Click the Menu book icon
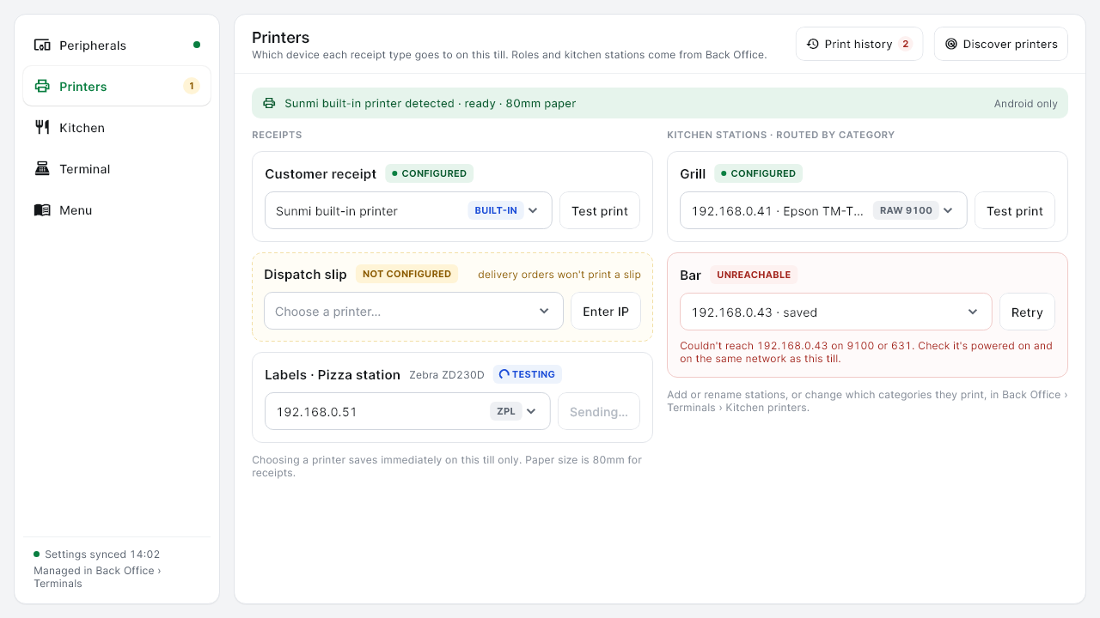The image size is (1100, 618). pyautogui.click(x=42, y=209)
